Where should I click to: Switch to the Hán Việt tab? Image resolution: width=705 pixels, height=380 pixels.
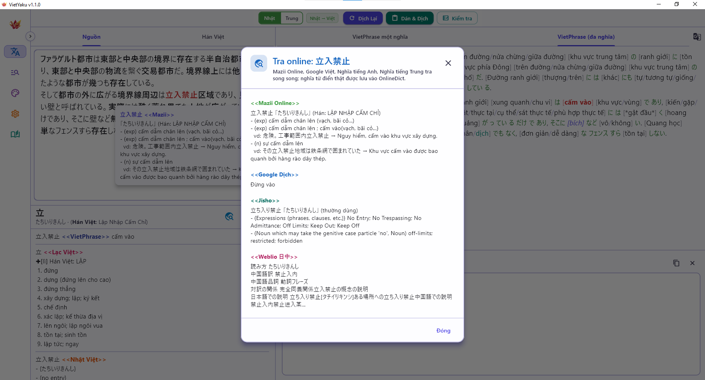213,37
